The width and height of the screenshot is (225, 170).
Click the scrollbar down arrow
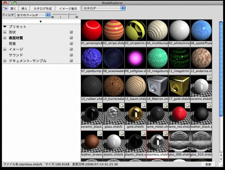[x=221, y=159]
